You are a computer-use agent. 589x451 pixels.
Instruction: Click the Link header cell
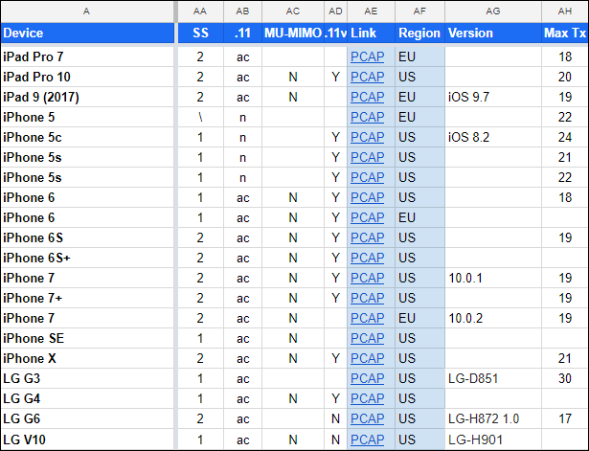click(x=372, y=34)
